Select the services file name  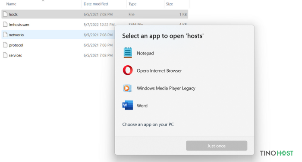[15, 55]
